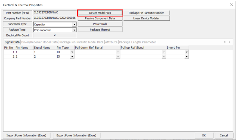Viewport: 238px width, 140px height.
Task: Expand the Package Type dropdown
Action: pos(74,30)
